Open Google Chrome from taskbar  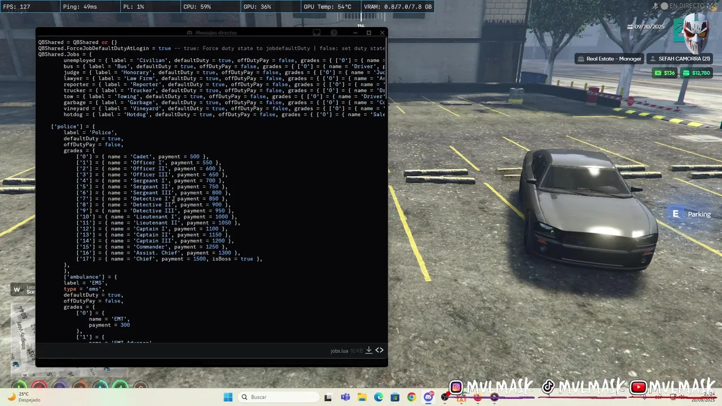tap(411, 397)
